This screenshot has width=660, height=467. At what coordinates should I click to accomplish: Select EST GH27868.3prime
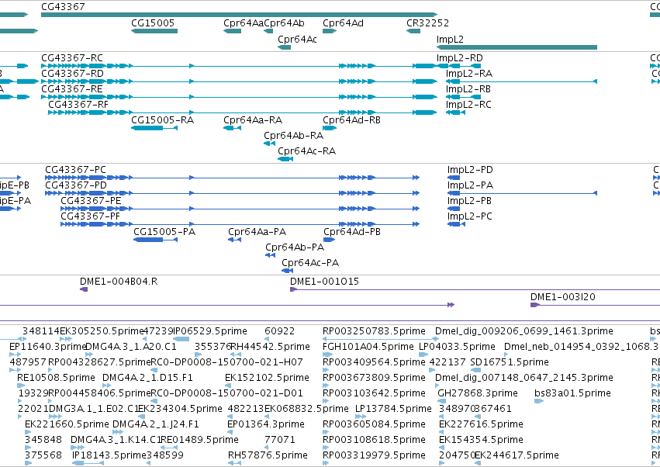point(442,401)
